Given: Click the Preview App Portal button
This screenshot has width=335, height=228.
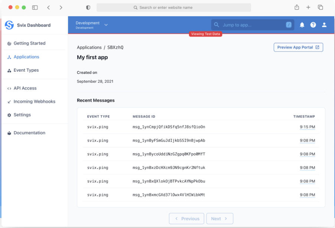Looking at the screenshot, I should 298,48.
